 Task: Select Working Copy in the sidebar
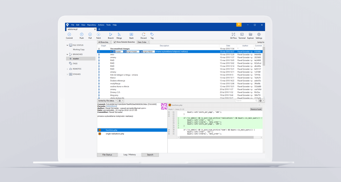(79, 50)
